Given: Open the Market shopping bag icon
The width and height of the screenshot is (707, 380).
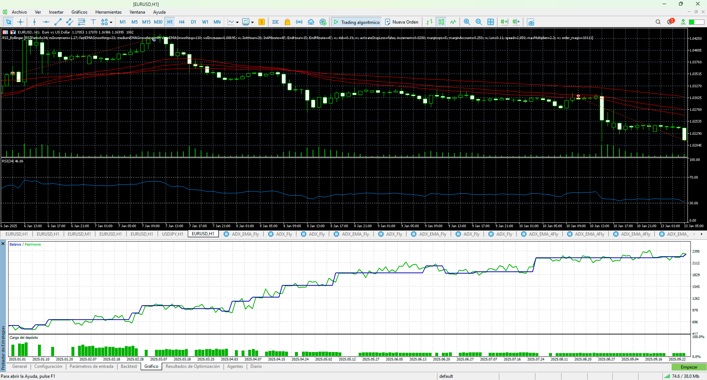Looking at the screenshot, I should pyautogui.click(x=287, y=22).
